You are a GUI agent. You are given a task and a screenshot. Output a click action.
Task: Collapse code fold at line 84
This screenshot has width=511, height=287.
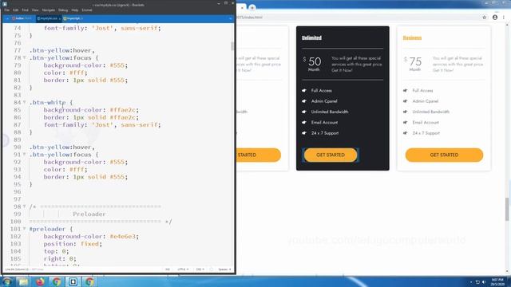point(25,102)
